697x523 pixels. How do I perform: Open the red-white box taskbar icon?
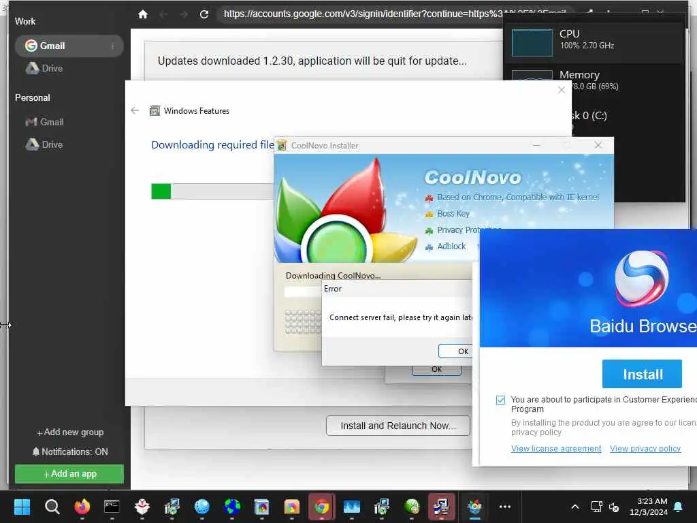click(142, 507)
